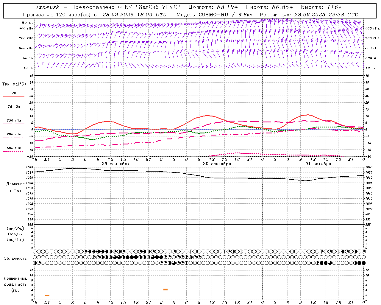Click the '30 сентября' date label
Image resolution: width=381 pixels, height=305 pixels.
[x=217, y=164]
